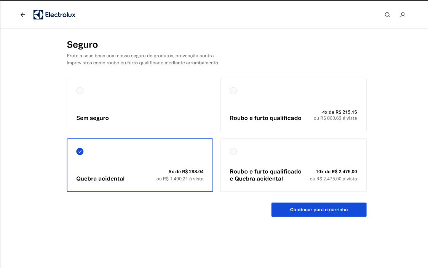Click the Seguro page heading
The image size is (428, 268).
[x=82, y=45]
